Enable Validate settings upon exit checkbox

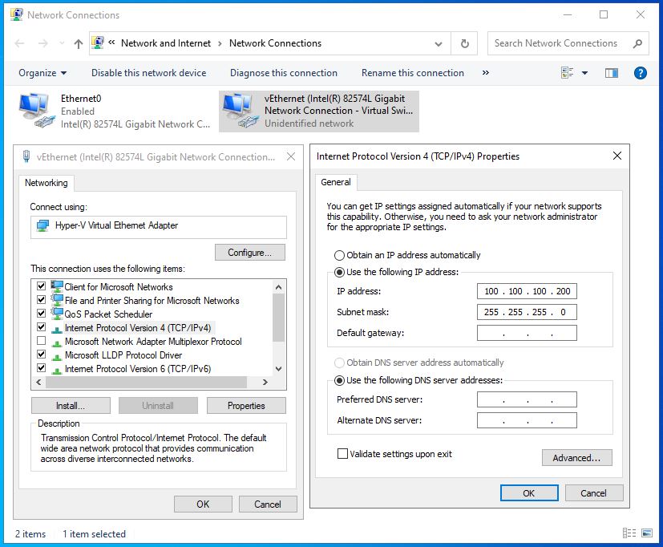pyautogui.click(x=342, y=454)
